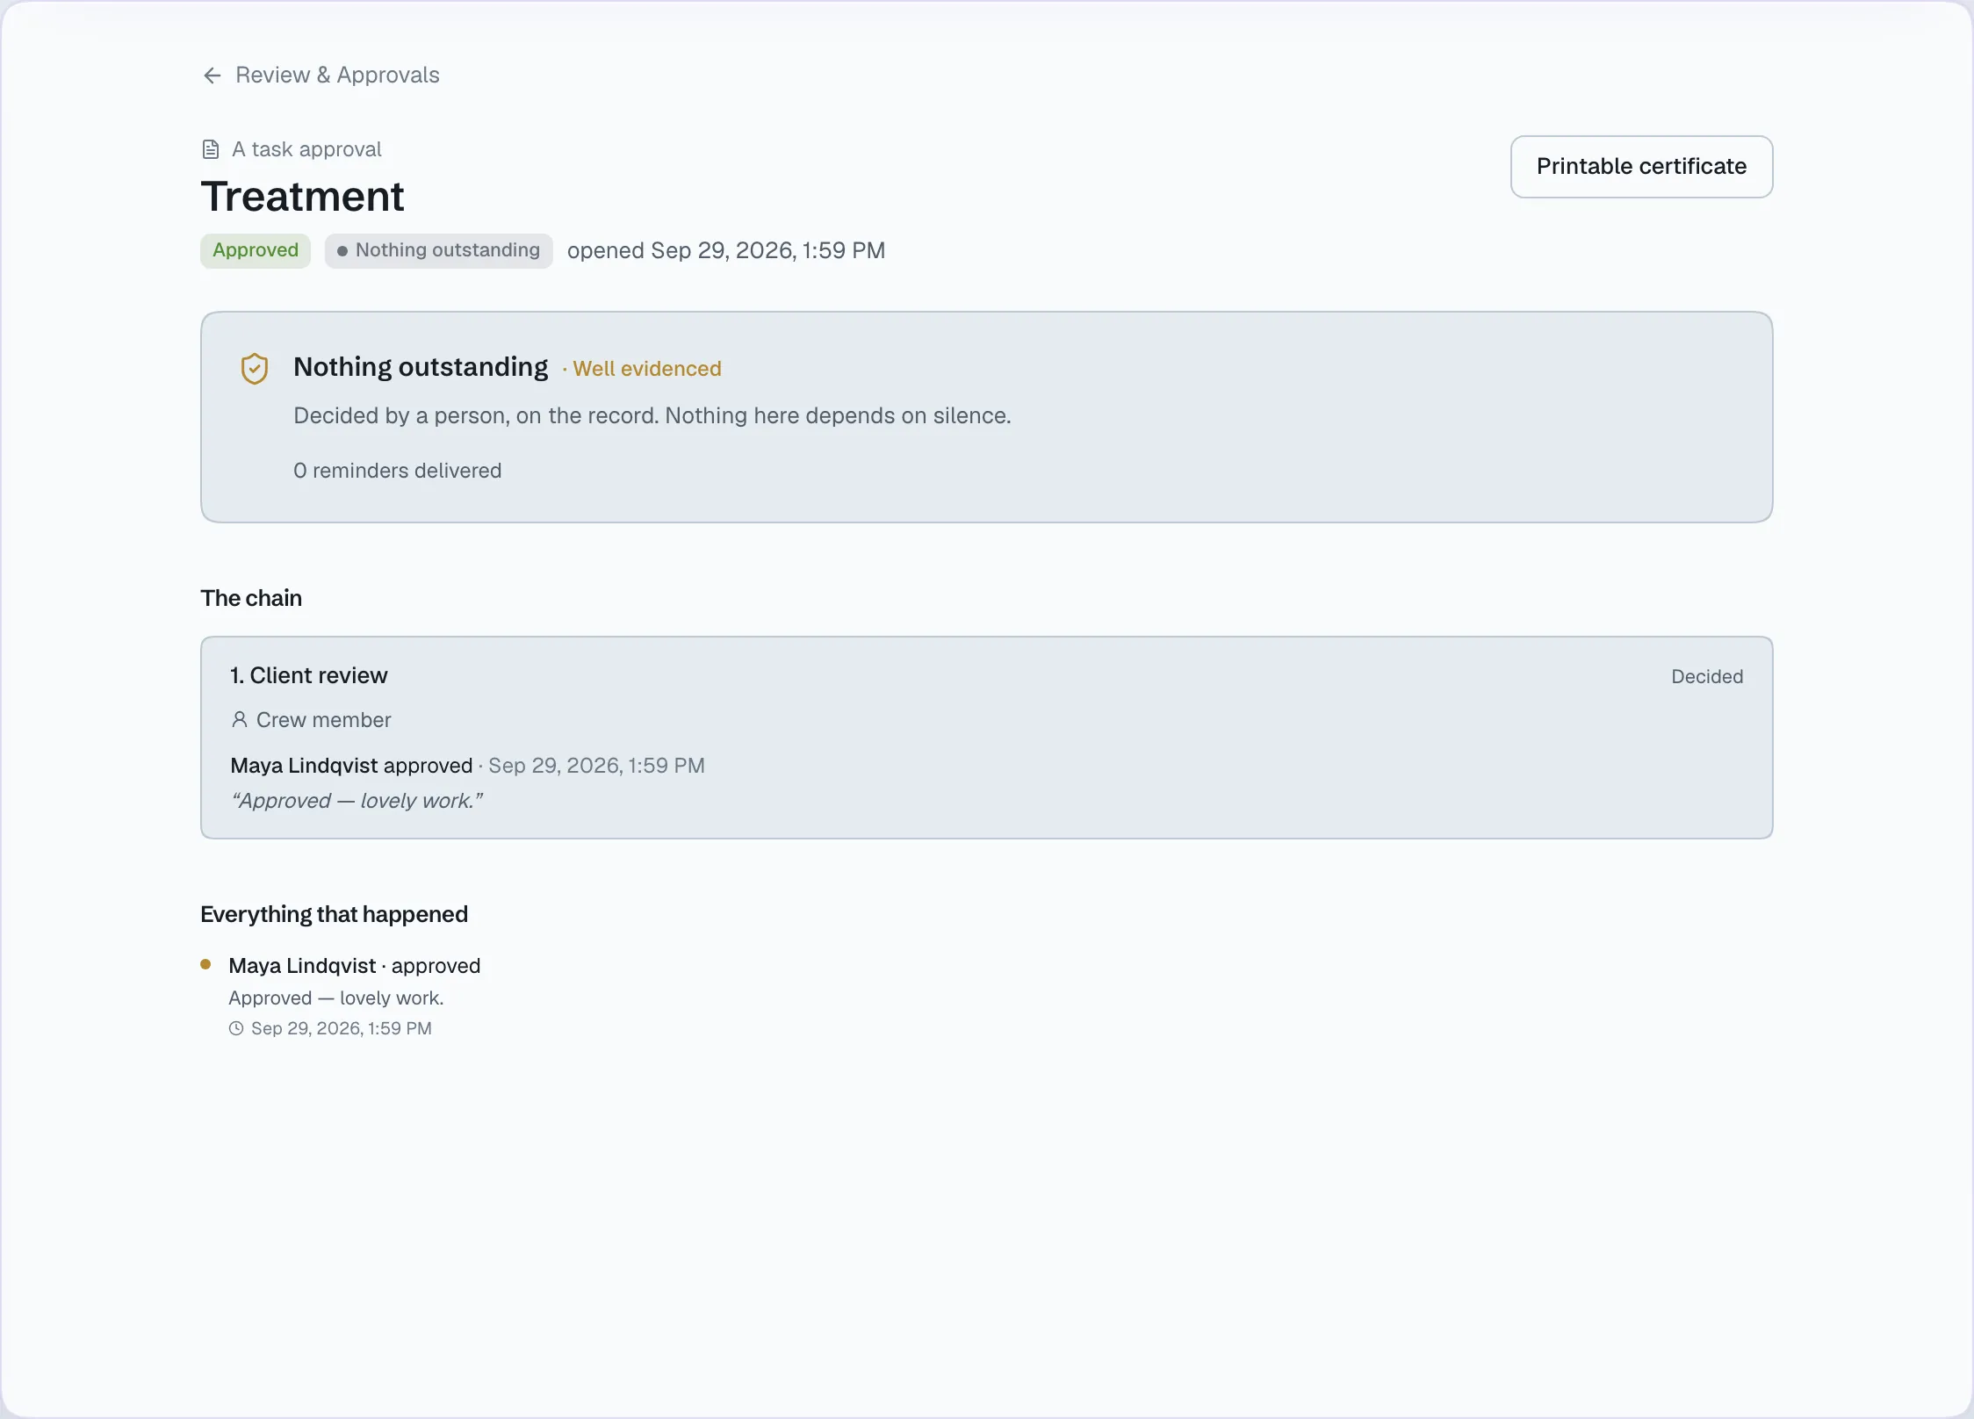The image size is (1974, 1419).
Task: Click the Well evidenced label
Action: [x=647, y=369]
